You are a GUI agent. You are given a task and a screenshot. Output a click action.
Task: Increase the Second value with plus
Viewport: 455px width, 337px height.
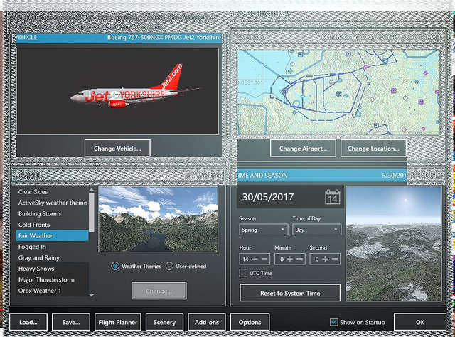click(326, 259)
